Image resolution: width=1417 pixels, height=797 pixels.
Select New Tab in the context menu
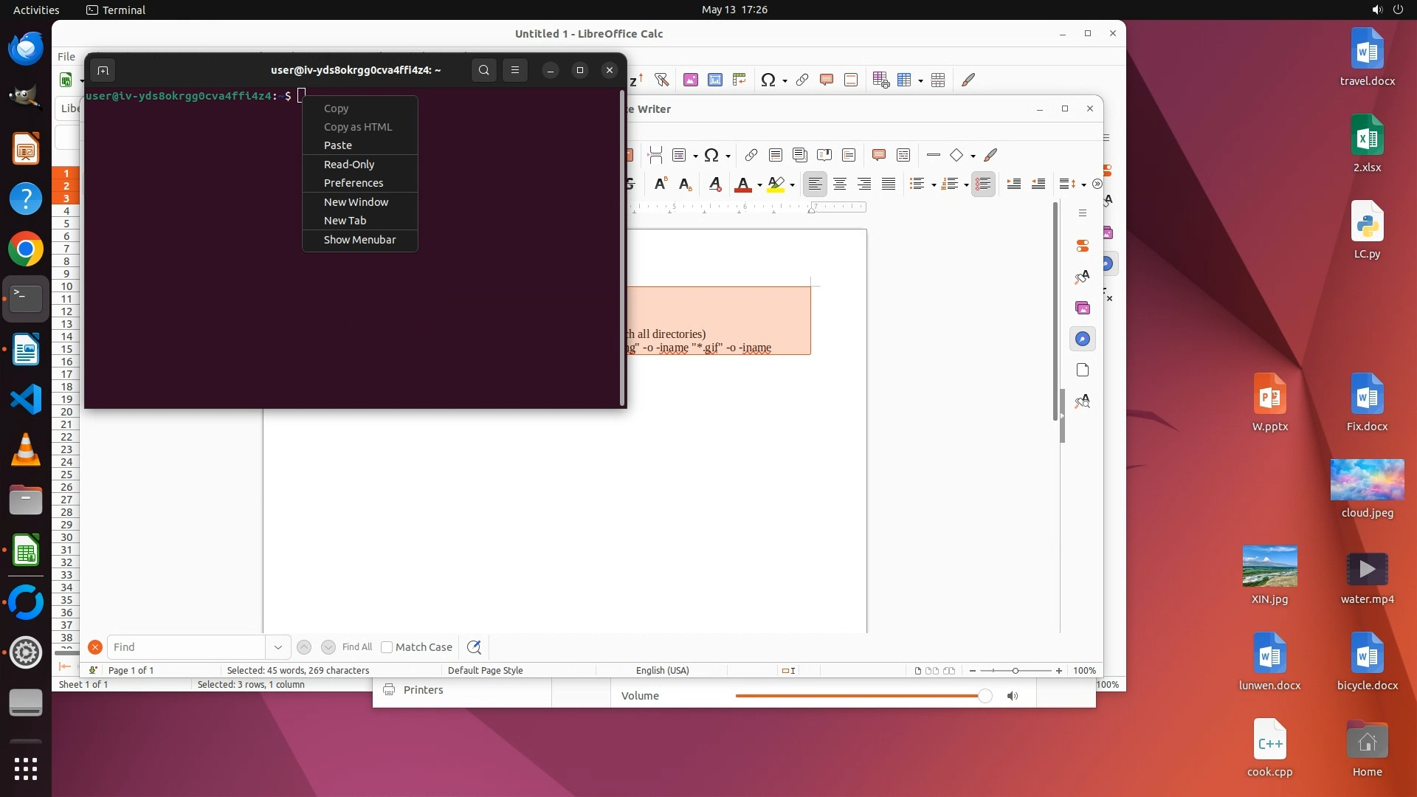click(x=345, y=221)
